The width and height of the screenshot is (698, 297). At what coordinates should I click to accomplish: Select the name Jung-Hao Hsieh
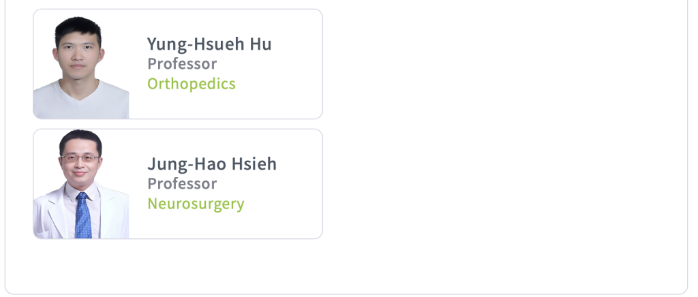coord(212,164)
